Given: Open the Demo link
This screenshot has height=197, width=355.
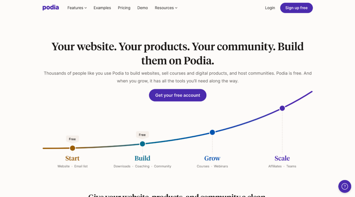Looking at the screenshot, I should [x=142, y=8].
